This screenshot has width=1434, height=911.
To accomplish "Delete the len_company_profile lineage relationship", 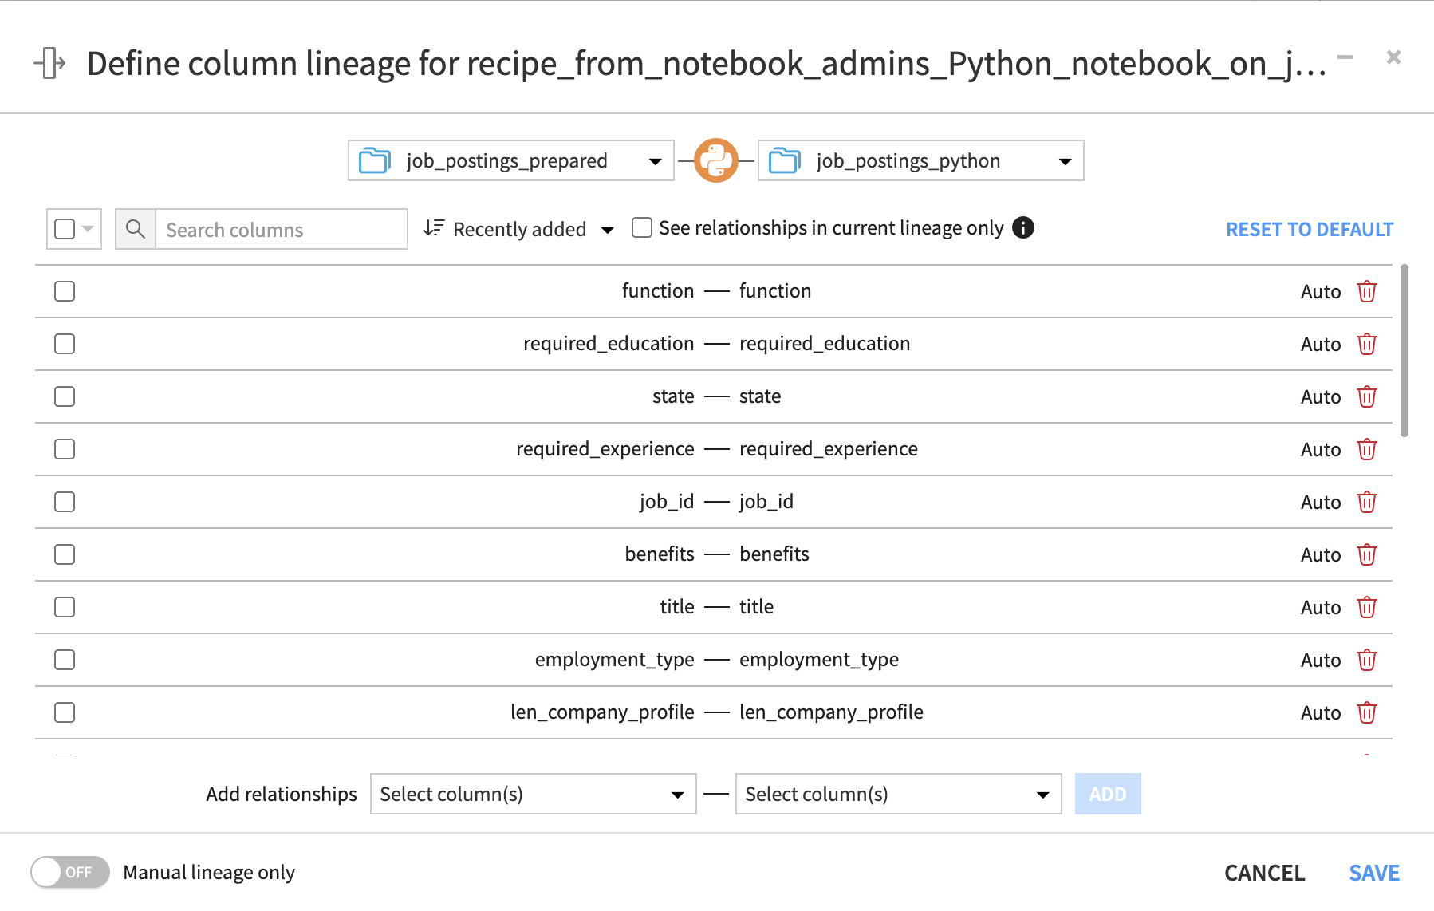I will 1367,712.
